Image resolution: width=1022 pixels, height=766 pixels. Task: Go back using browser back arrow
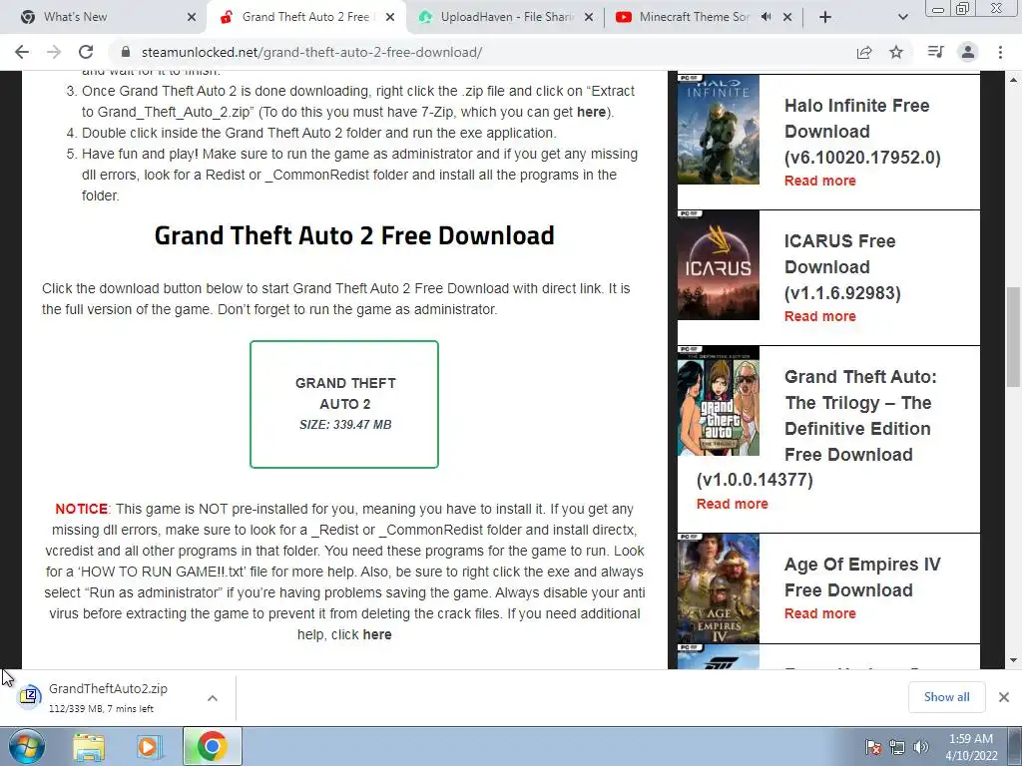tap(22, 52)
